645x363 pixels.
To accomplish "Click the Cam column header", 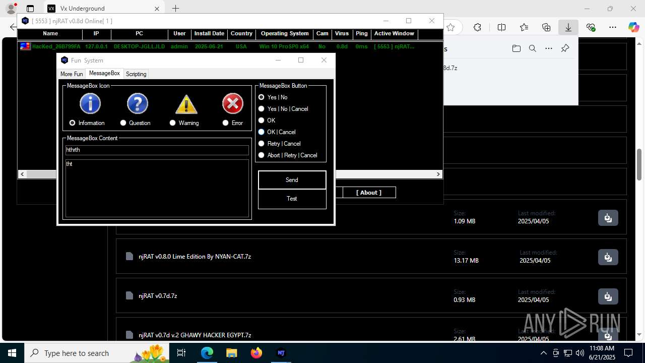I will 322,34.
